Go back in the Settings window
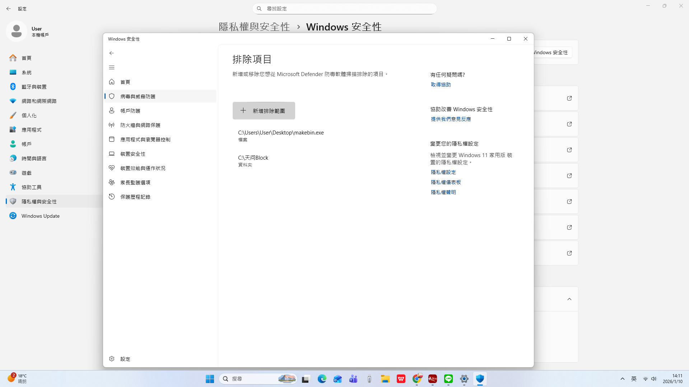The image size is (689, 387). click(x=9, y=9)
